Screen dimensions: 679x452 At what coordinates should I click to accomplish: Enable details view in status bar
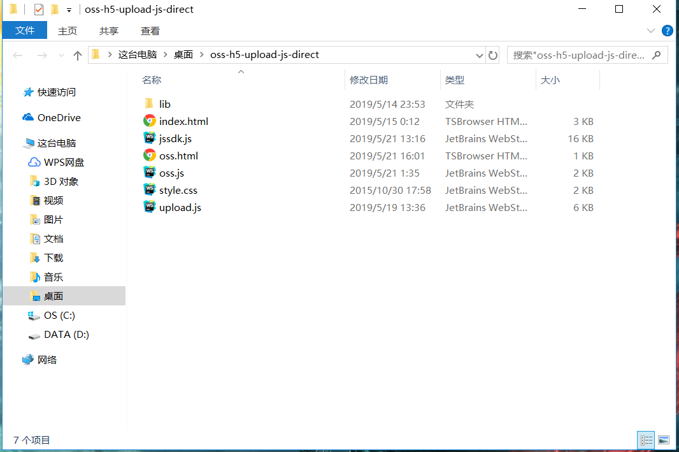click(646, 440)
